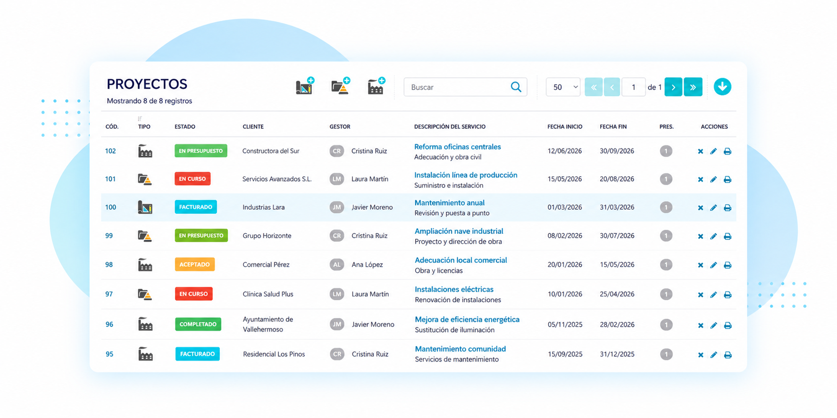Viewport: 837px width, 418px height.
Task: Go to the first page
Action: [x=594, y=87]
